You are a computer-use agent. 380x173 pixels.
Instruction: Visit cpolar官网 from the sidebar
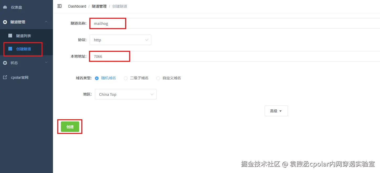pos(26,77)
